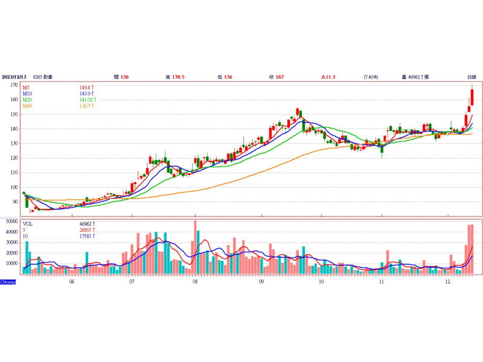Screen dimensions: 483x362
Task: Click the M60 legend label
Action: 28,106
